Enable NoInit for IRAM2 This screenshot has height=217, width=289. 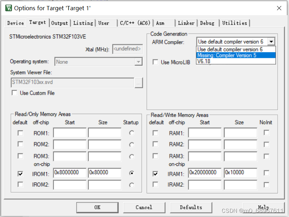[266, 185]
